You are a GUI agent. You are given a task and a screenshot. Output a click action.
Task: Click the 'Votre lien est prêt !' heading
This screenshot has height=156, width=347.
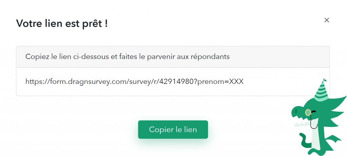pyautogui.click(x=62, y=23)
